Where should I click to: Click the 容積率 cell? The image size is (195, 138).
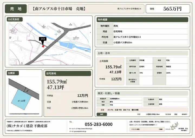[159, 73]
